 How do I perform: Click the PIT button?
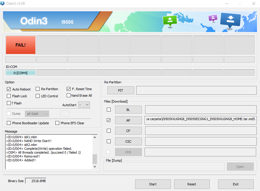click(121, 90)
